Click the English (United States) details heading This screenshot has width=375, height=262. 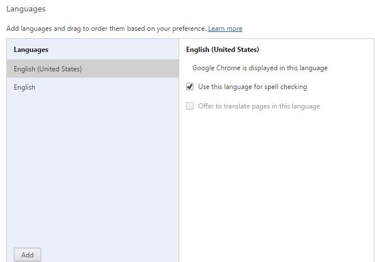tap(223, 50)
